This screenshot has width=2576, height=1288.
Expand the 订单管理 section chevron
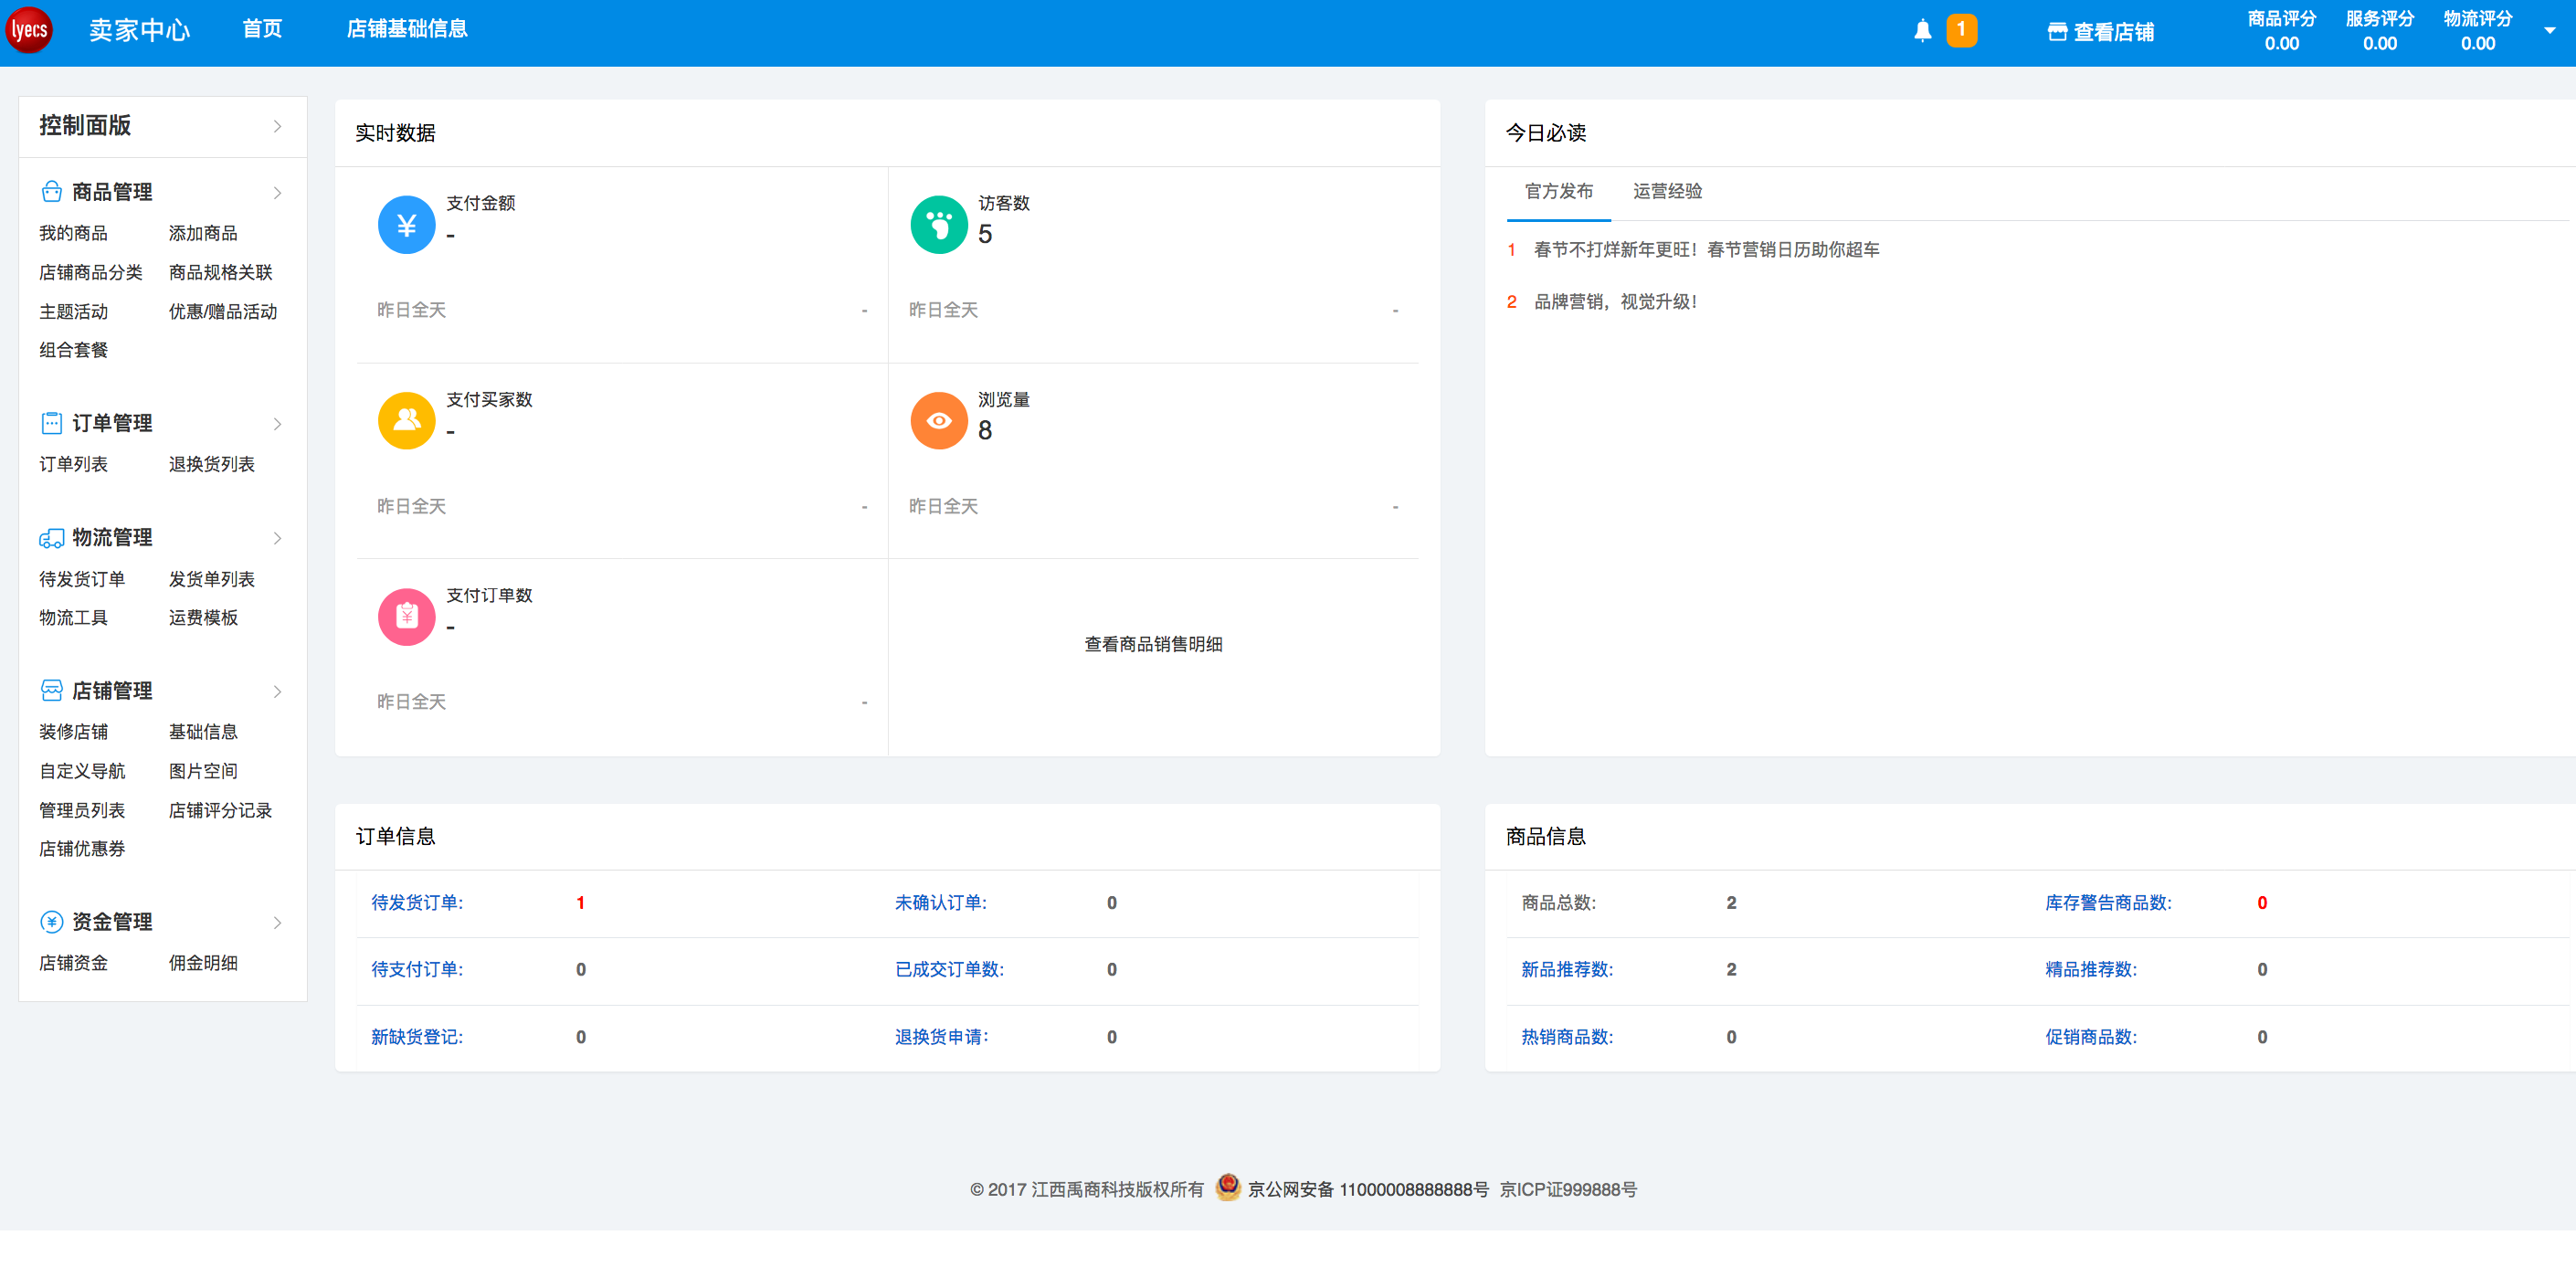(277, 424)
